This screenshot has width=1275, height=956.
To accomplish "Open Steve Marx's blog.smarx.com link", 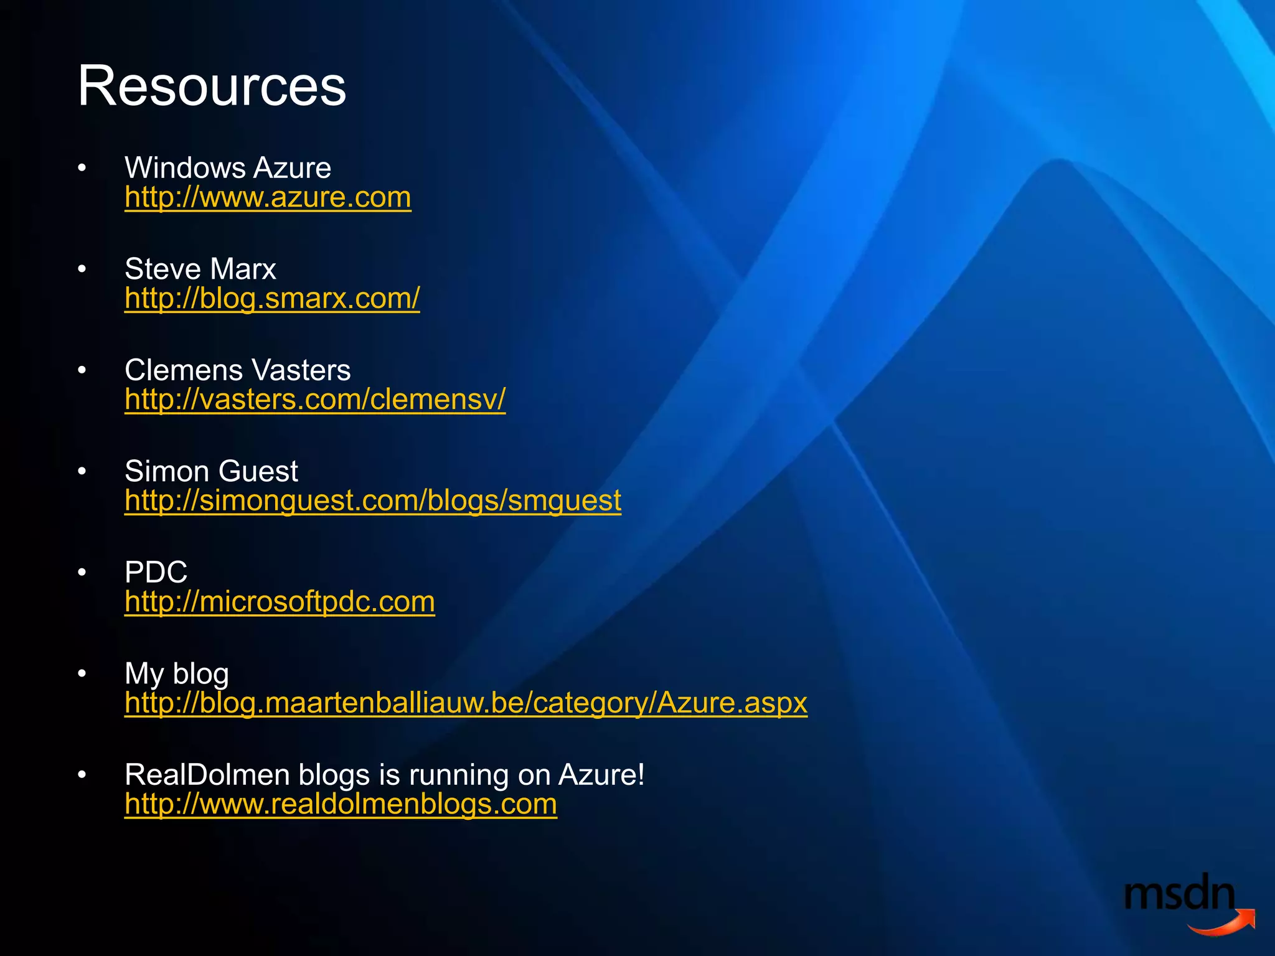I will (x=272, y=299).
